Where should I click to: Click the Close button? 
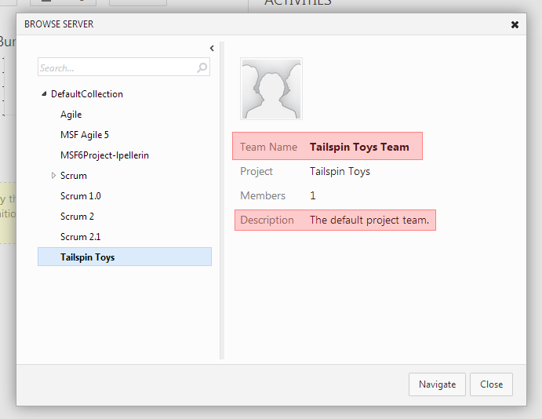(x=491, y=384)
